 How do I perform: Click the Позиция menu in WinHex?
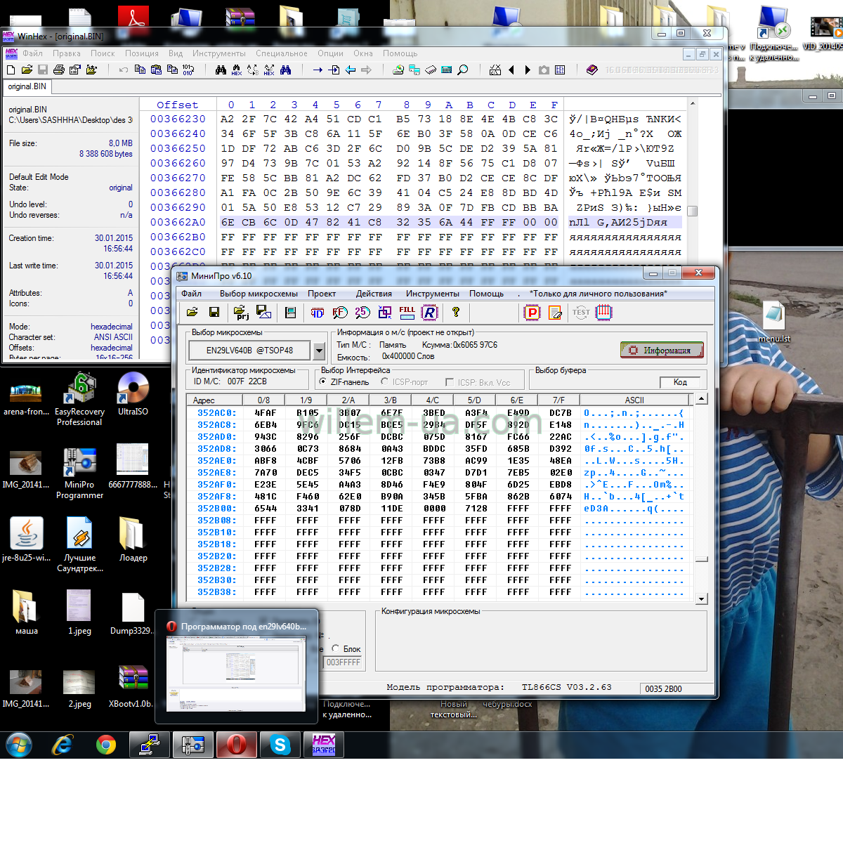point(142,53)
